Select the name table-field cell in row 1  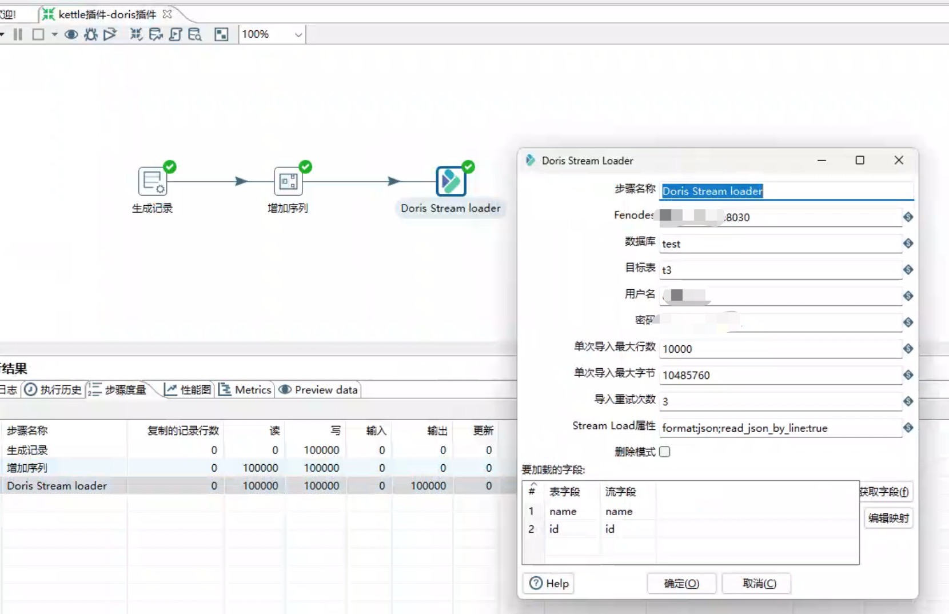click(x=573, y=512)
